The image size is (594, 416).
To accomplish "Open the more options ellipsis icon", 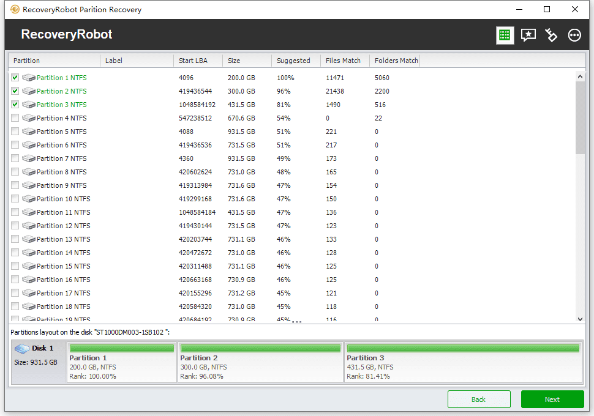I will point(574,35).
